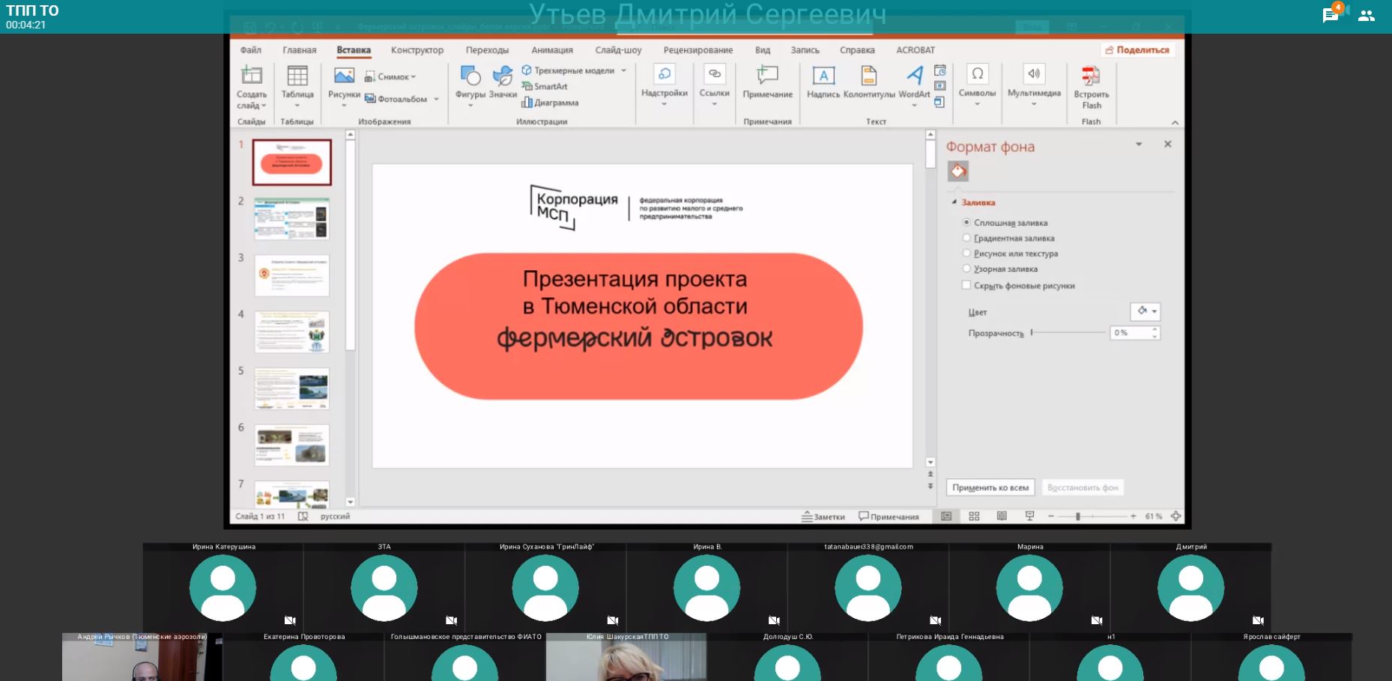
Task: Open the Таблица insert tool
Action: coord(297,75)
